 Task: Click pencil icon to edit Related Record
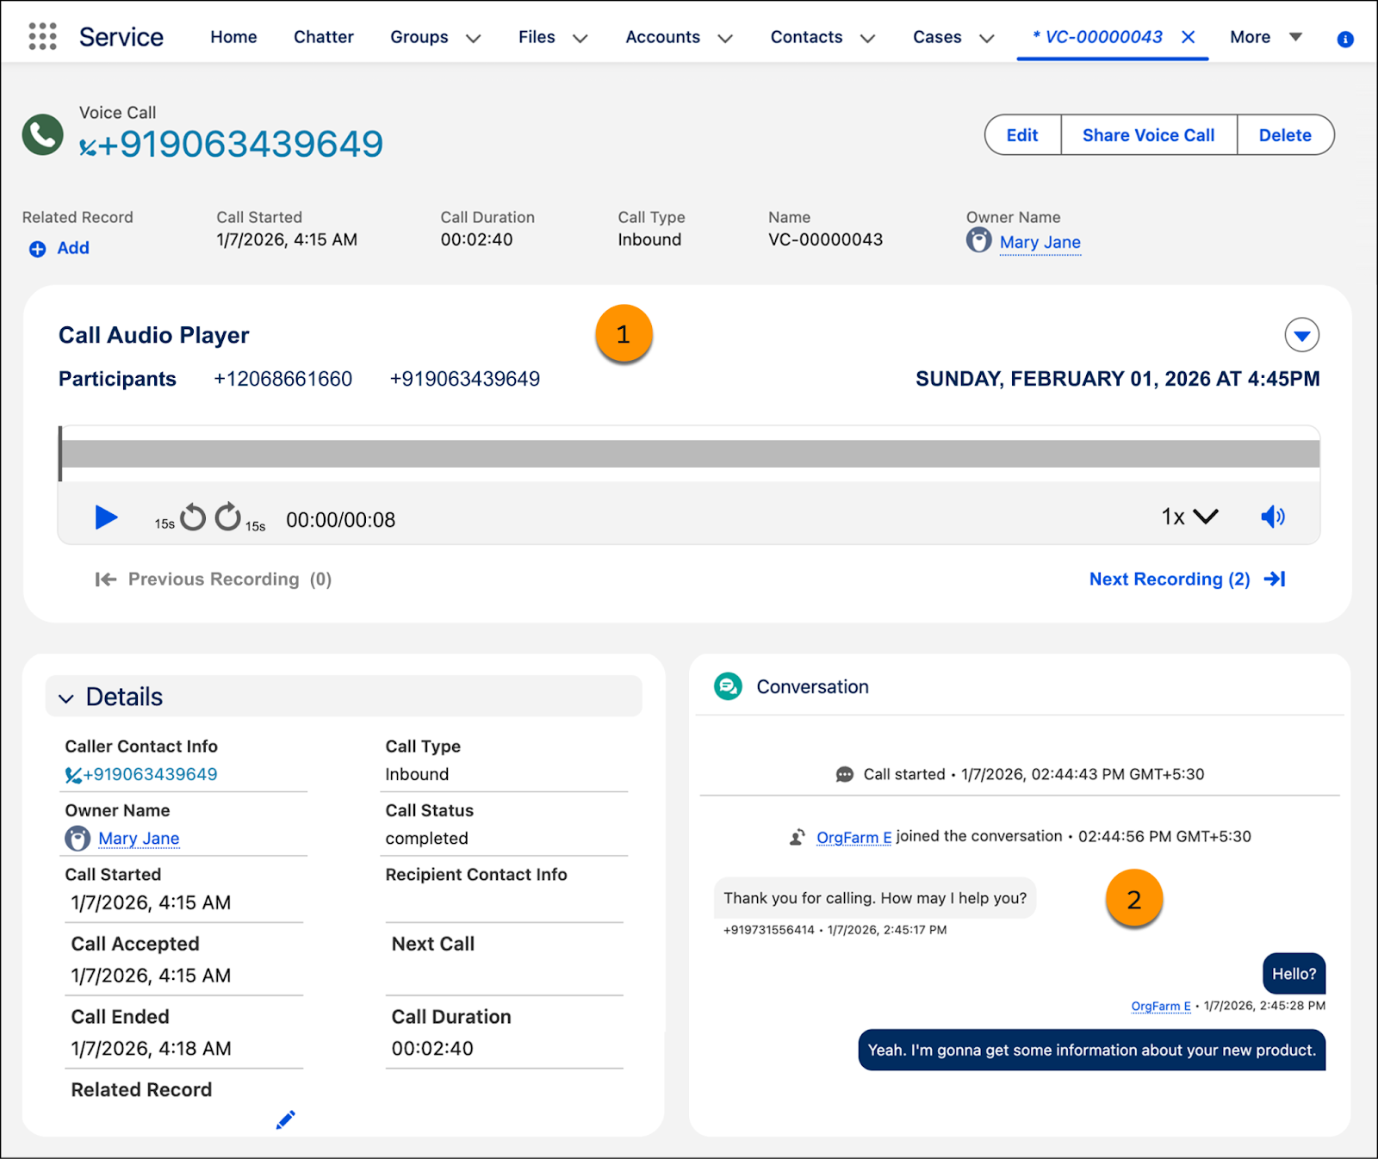(x=286, y=1119)
